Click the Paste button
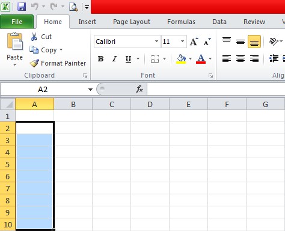 pos(14,49)
